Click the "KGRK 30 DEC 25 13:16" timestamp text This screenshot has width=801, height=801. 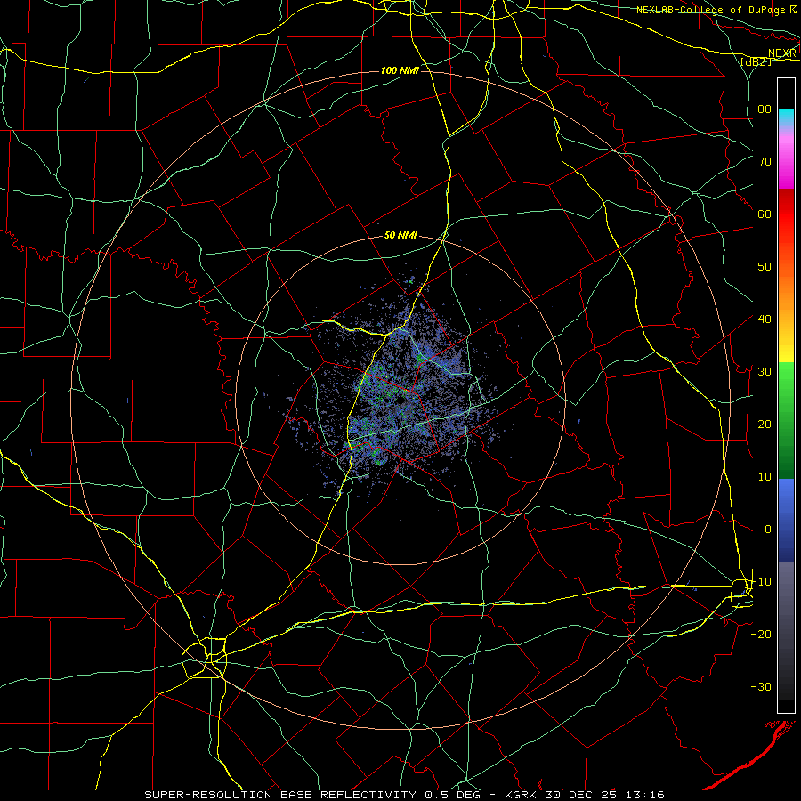(x=585, y=795)
